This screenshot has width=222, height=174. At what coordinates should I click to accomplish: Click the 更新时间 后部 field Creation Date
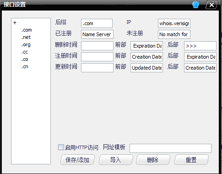coord(200,68)
